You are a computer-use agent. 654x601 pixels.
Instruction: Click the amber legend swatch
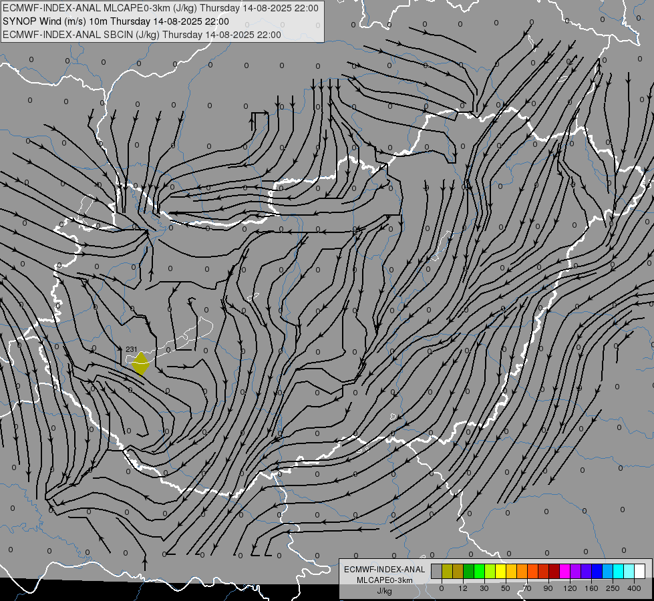[x=511, y=571]
